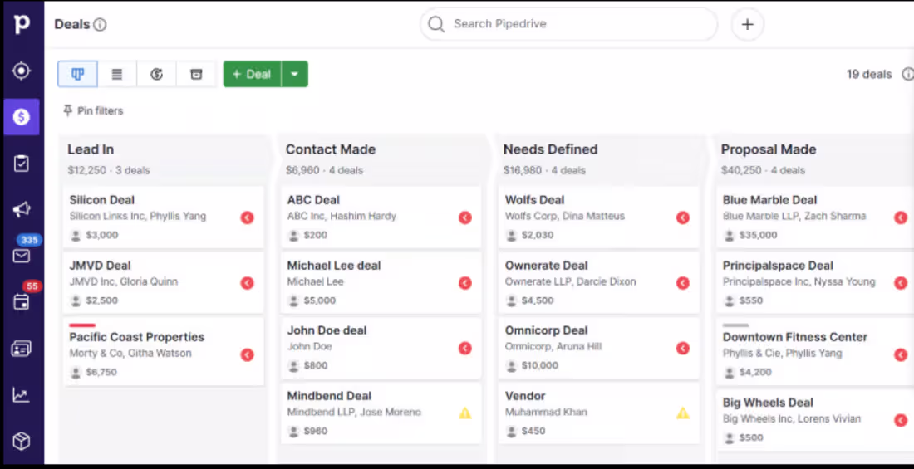Click Pin filters link

pos(93,110)
